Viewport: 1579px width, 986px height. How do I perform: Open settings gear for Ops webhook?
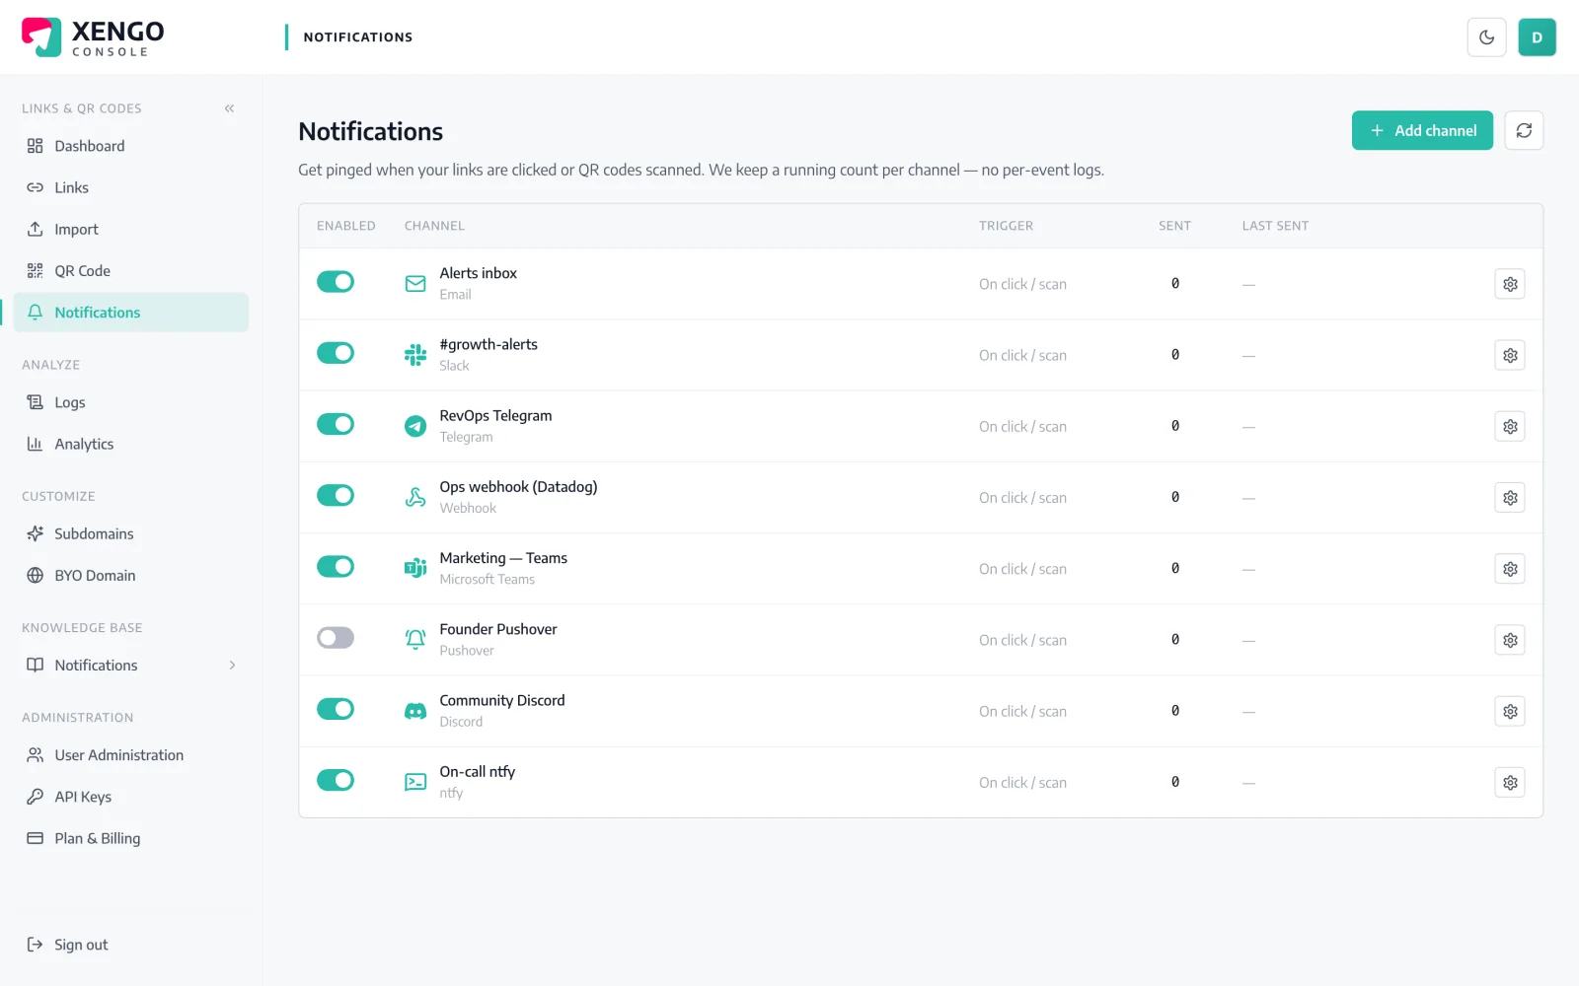pos(1510,498)
